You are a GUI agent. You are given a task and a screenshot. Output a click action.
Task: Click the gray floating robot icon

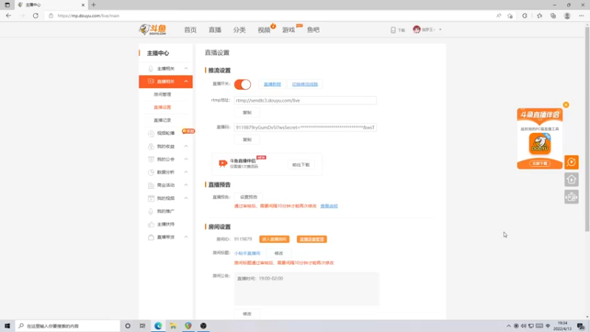(571, 197)
